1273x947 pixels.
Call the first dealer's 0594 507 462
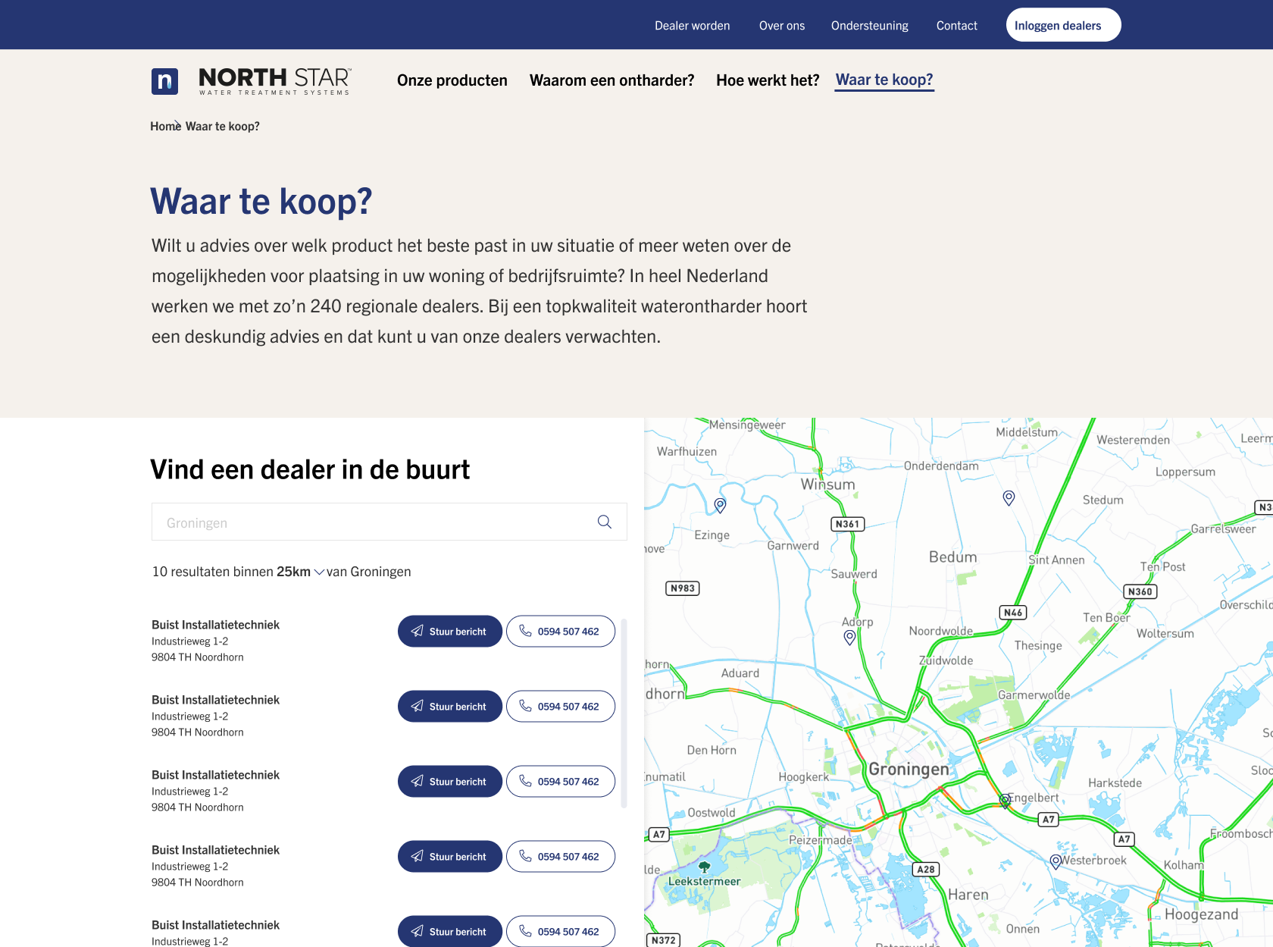[561, 632]
